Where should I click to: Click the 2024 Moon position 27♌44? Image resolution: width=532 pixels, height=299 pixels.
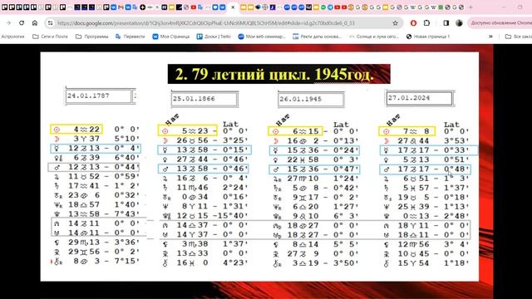click(413, 140)
